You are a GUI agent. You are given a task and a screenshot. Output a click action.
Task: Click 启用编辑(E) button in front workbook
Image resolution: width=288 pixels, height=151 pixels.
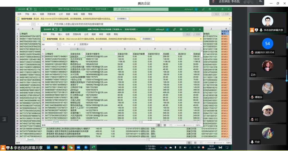147,39
